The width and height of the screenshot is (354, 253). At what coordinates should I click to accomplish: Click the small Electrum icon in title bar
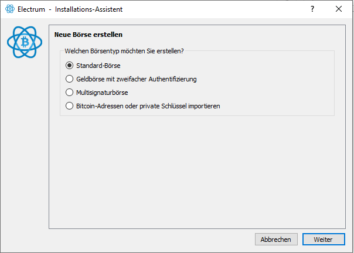[10, 9]
